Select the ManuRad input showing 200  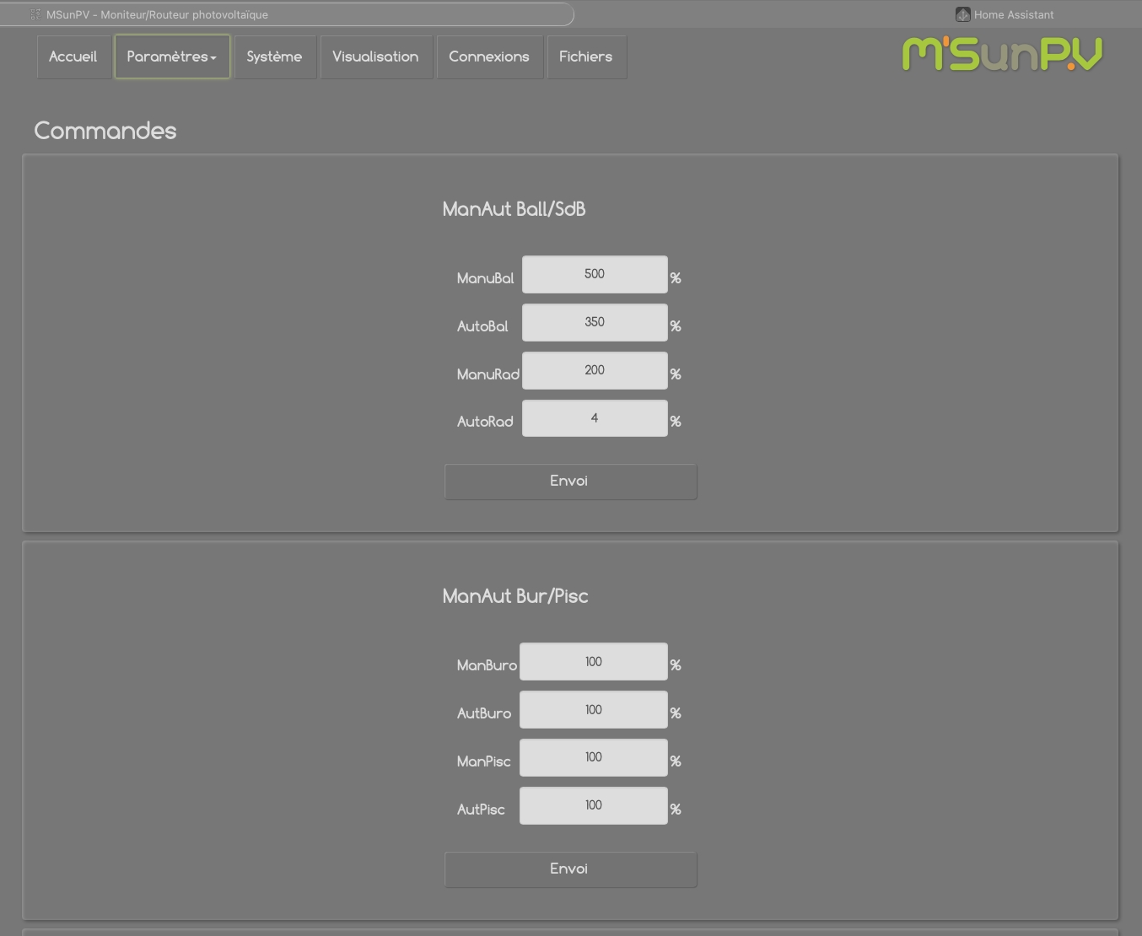595,370
